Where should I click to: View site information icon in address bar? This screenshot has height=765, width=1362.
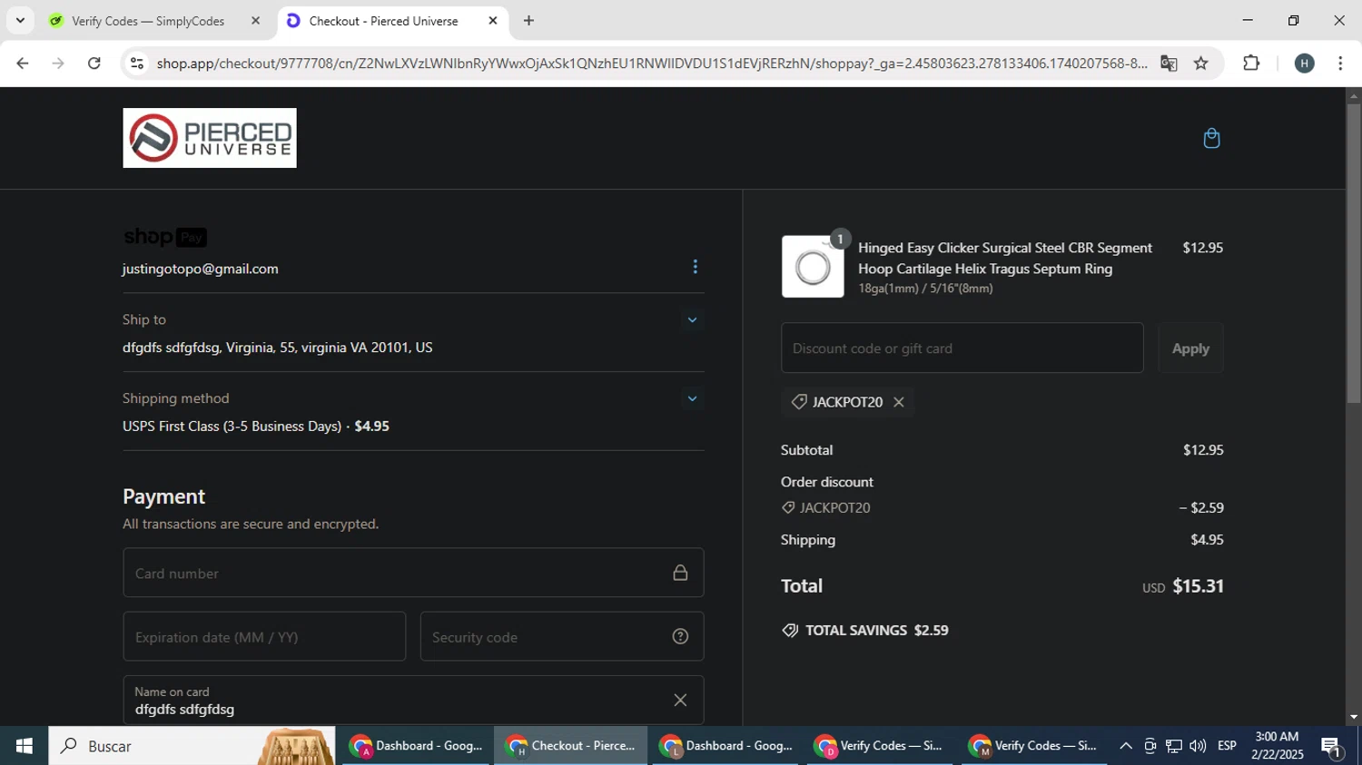tap(136, 63)
